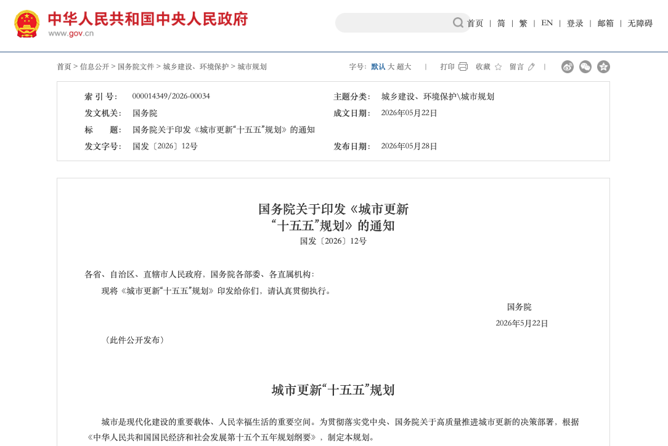Image resolution: width=668 pixels, height=446 pixels.
Task: Click the addressee line 各省、自治区、直辖市人民政府
Action: 144,274
